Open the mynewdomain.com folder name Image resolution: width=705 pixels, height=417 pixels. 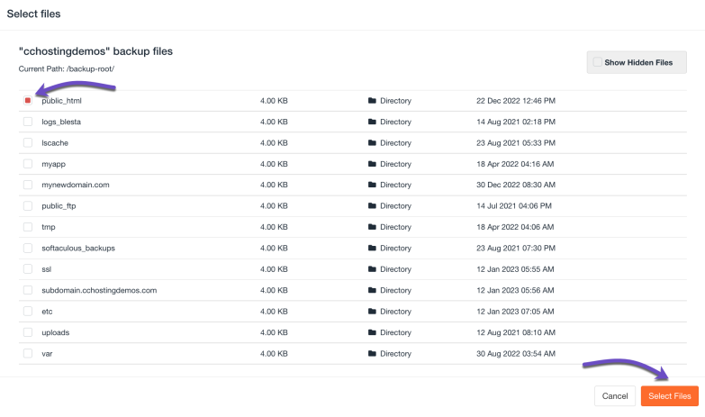pyautogui.click(x=76, y=185)
